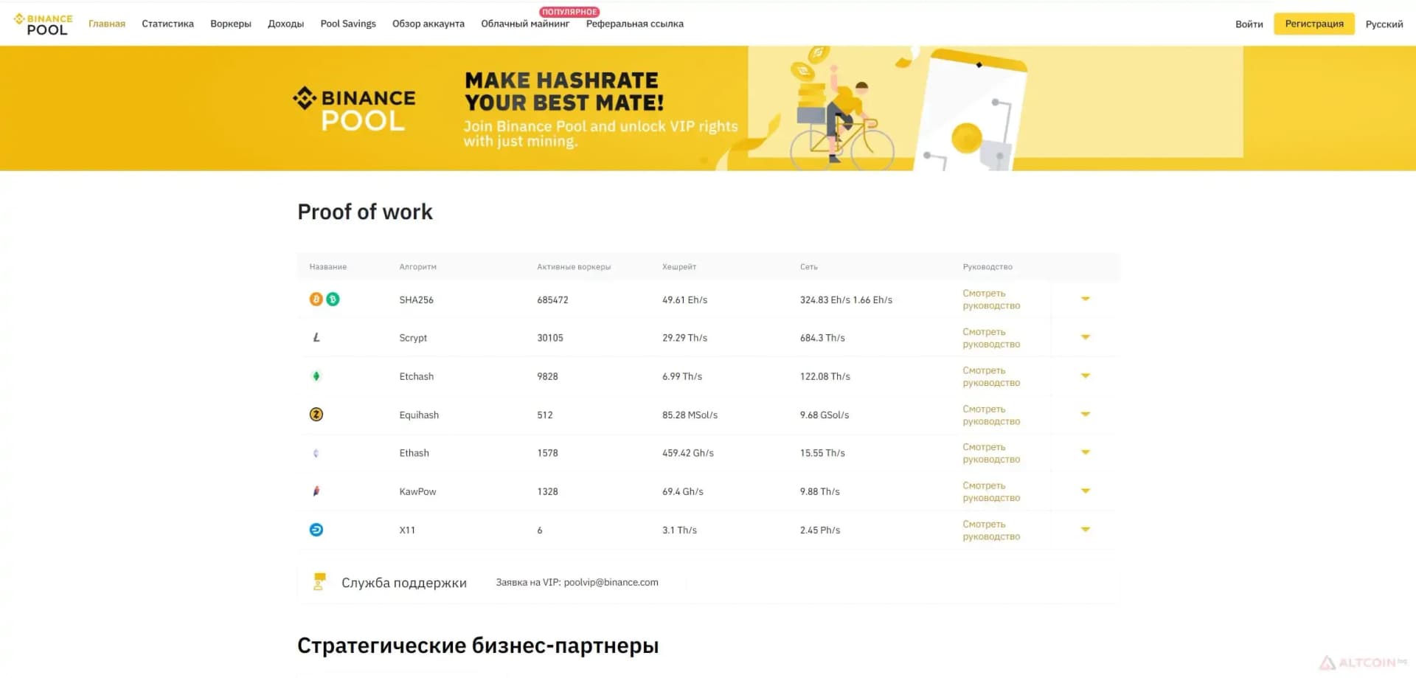The height and width of the screenshot is (678, 1416).
Task: Click the Binance Pool logo in header
Action: pyautogui.click(x=44, y=24)
